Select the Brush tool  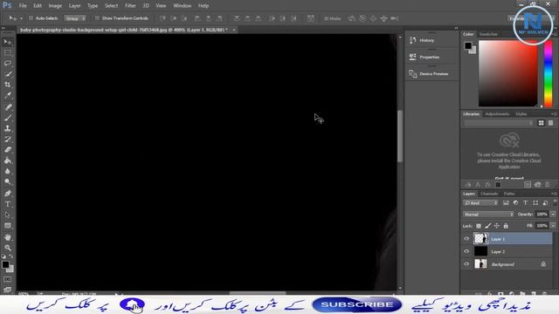point(8,118)
